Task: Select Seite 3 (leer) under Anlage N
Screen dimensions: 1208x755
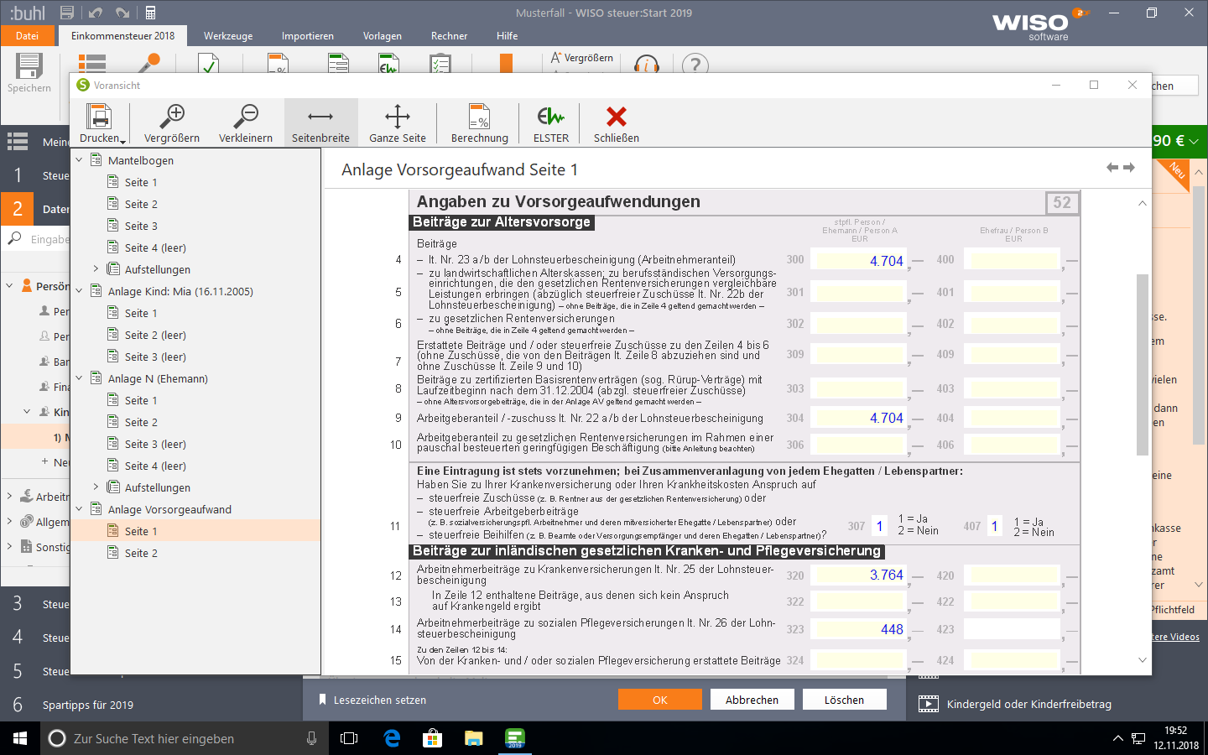Action: 155,444
